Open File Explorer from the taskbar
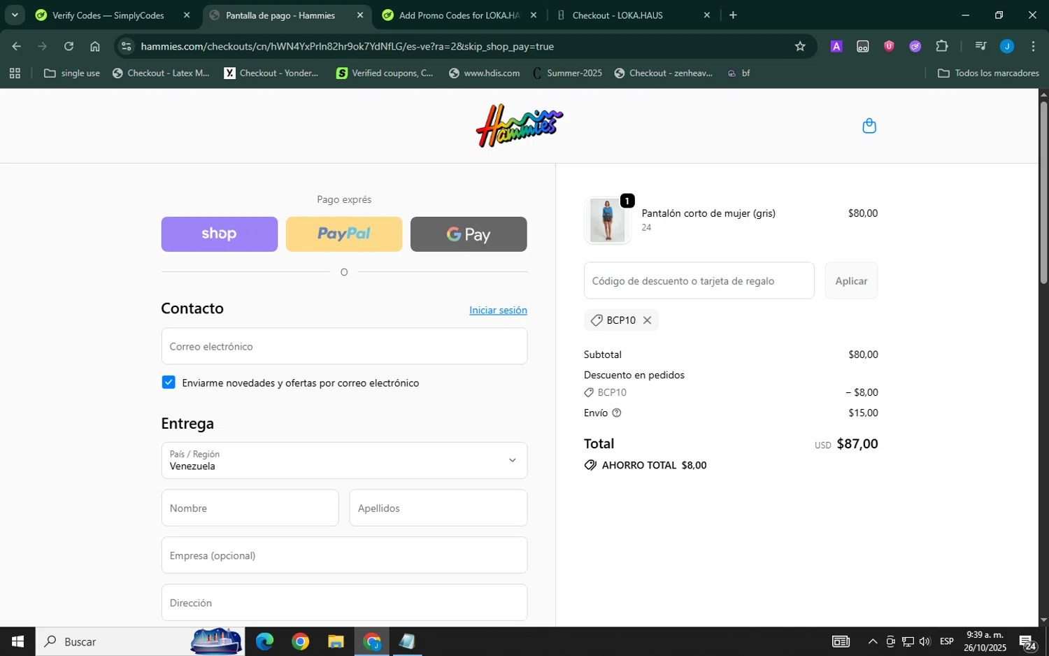Viewport: 1049px width, 656px height. (336, 641)
